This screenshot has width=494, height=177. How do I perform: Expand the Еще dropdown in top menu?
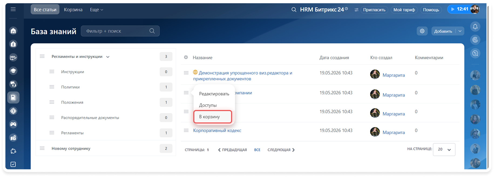coord(96,10)
